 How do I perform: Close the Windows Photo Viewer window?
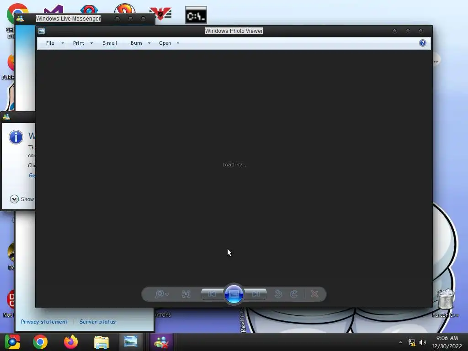pyautogui.click(x=421, y=31)
